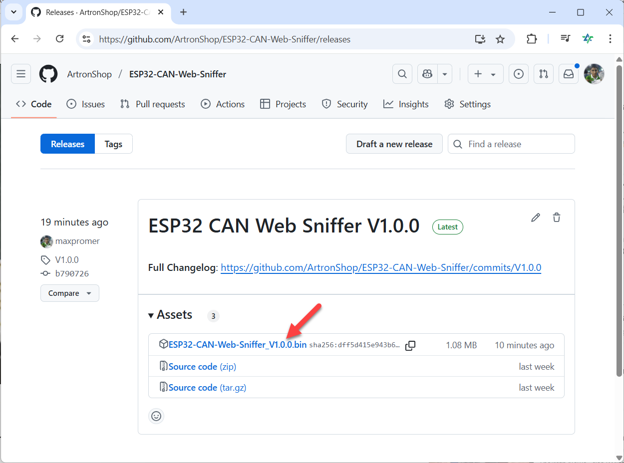Open the Issues circle icon in header
Viewport: 624px width, 463px height.
519,74
